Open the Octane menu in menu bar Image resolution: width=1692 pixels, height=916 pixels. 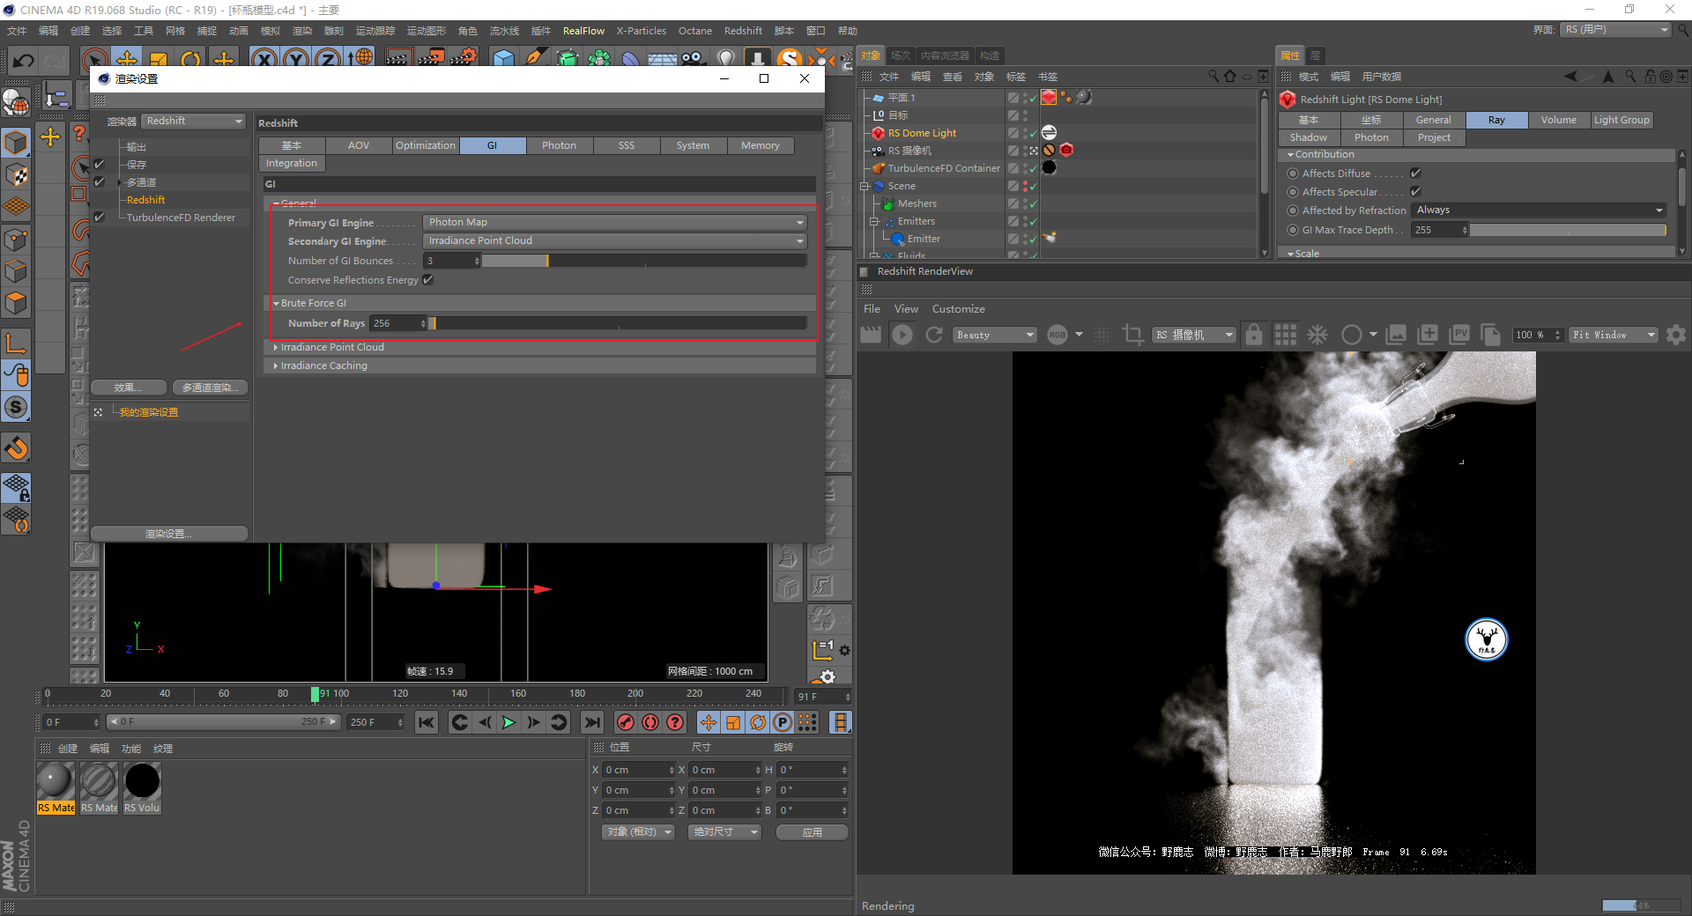[694, 31]
